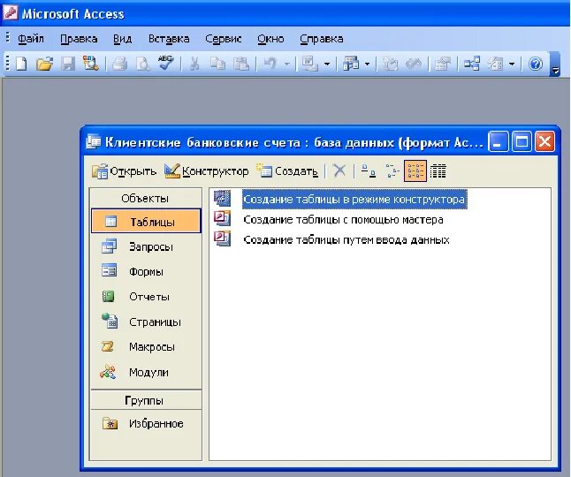Click the Группы header bar
The height and width of the screenshot is (477, 571).
146,400
